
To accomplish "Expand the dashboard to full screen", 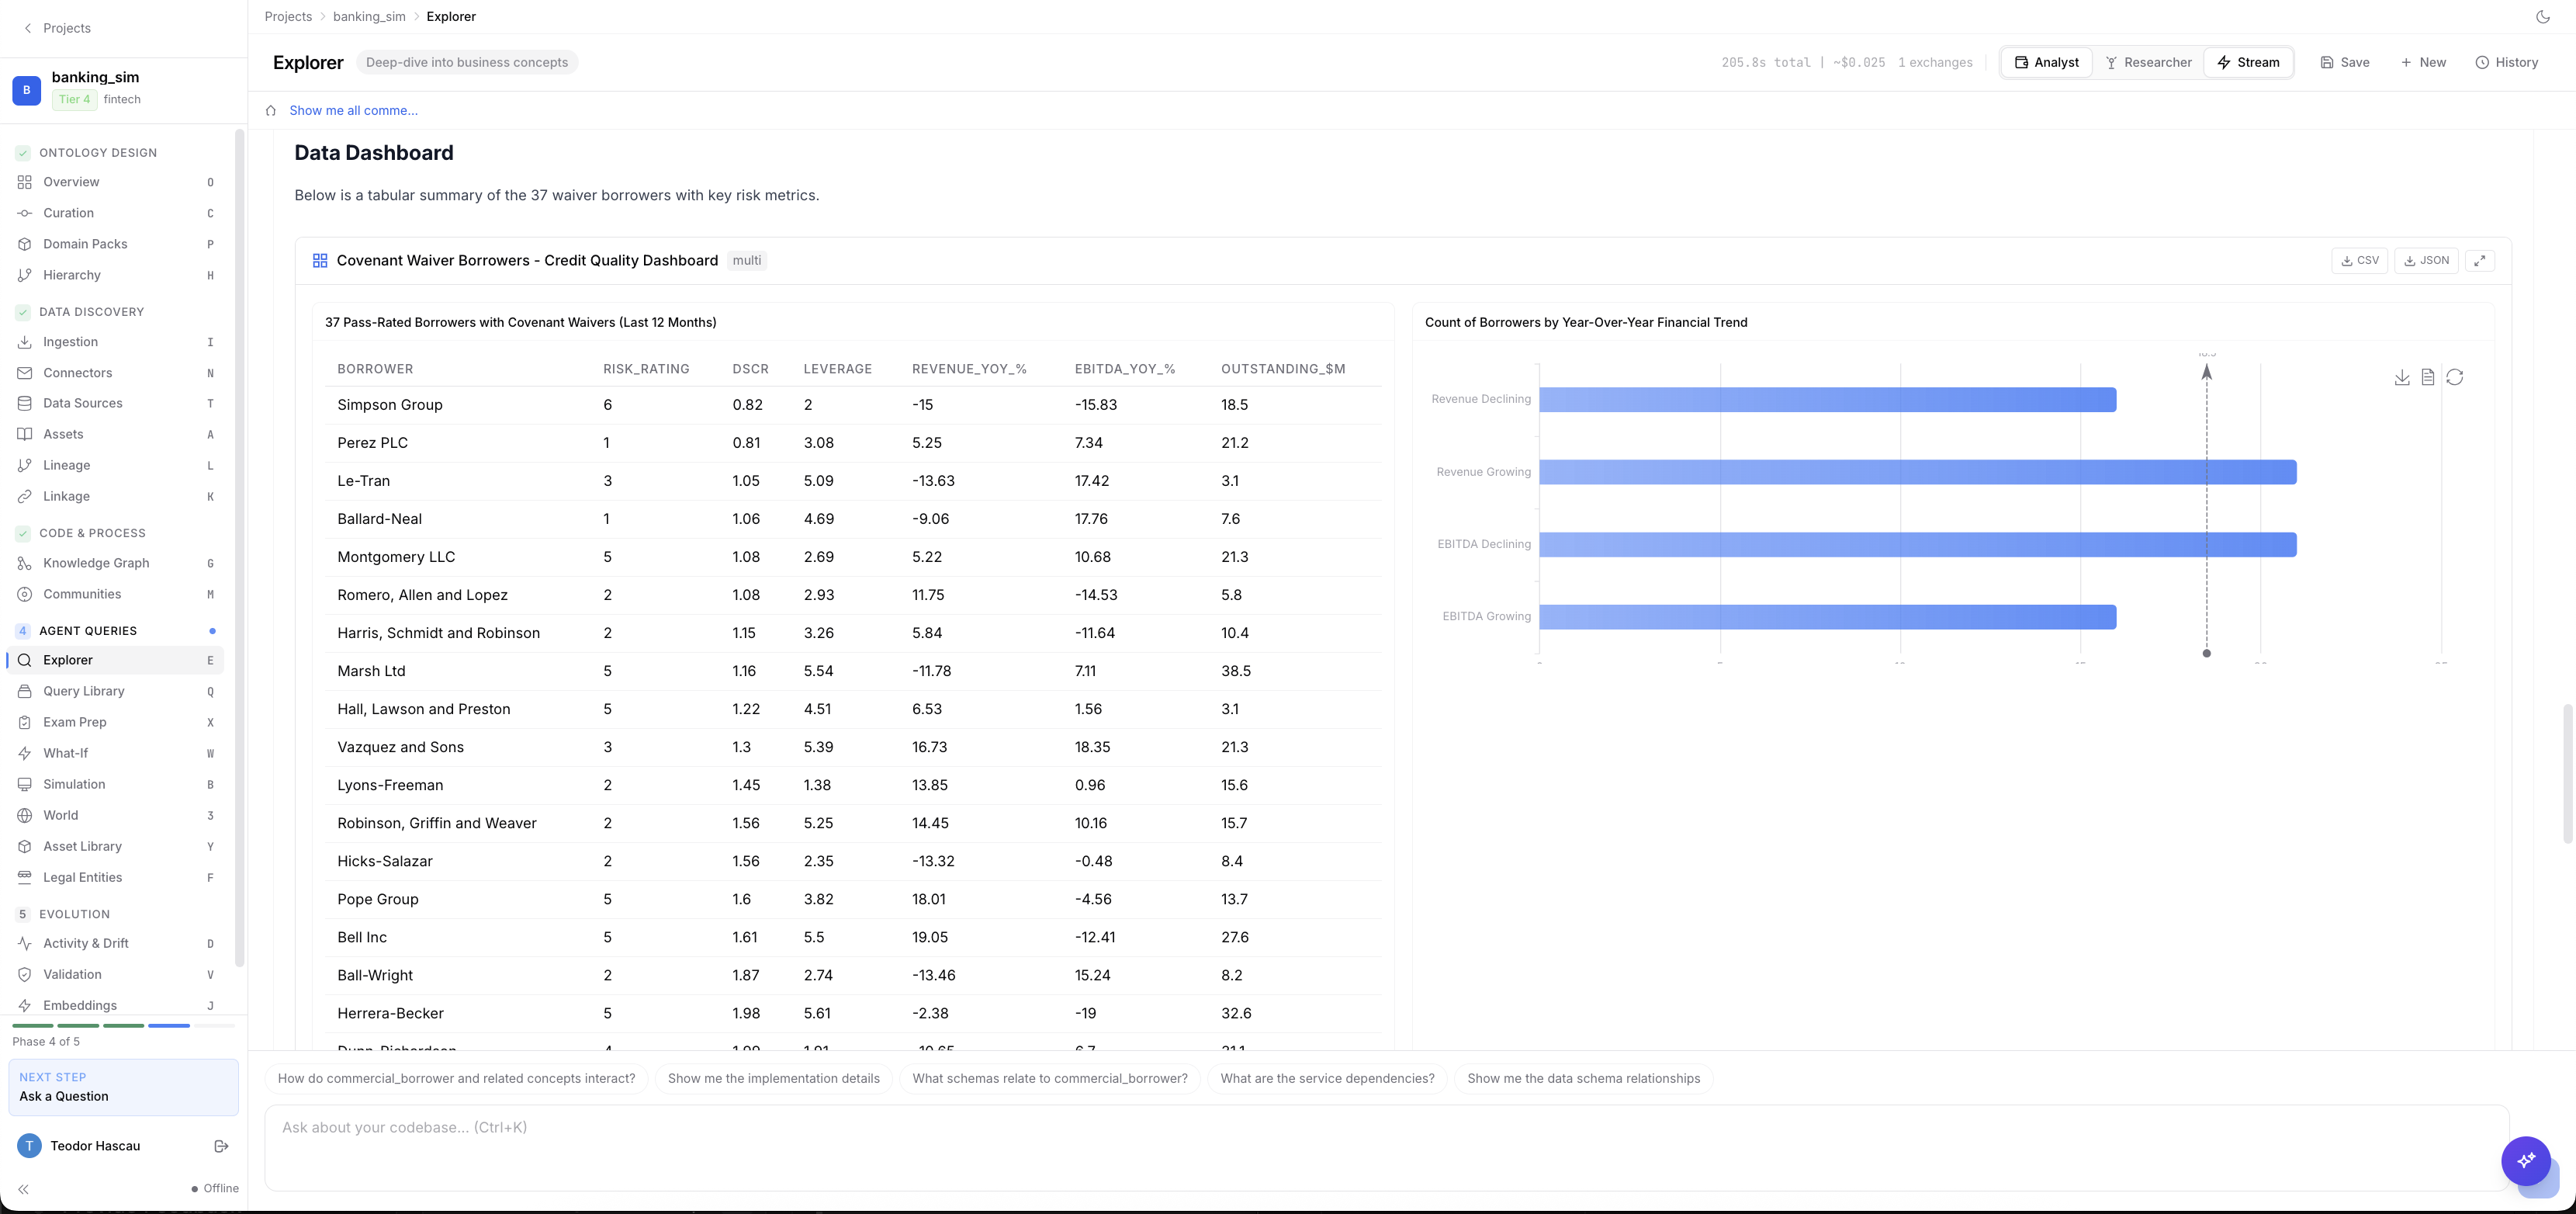I will [2480, 260].
